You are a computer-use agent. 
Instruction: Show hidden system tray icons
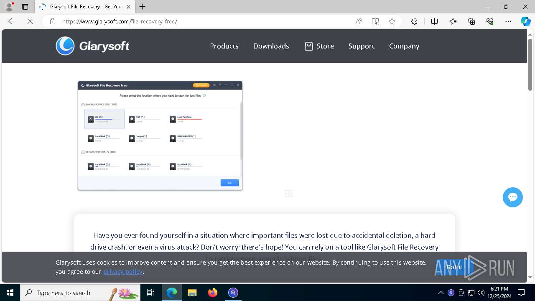tap(441, 293)
